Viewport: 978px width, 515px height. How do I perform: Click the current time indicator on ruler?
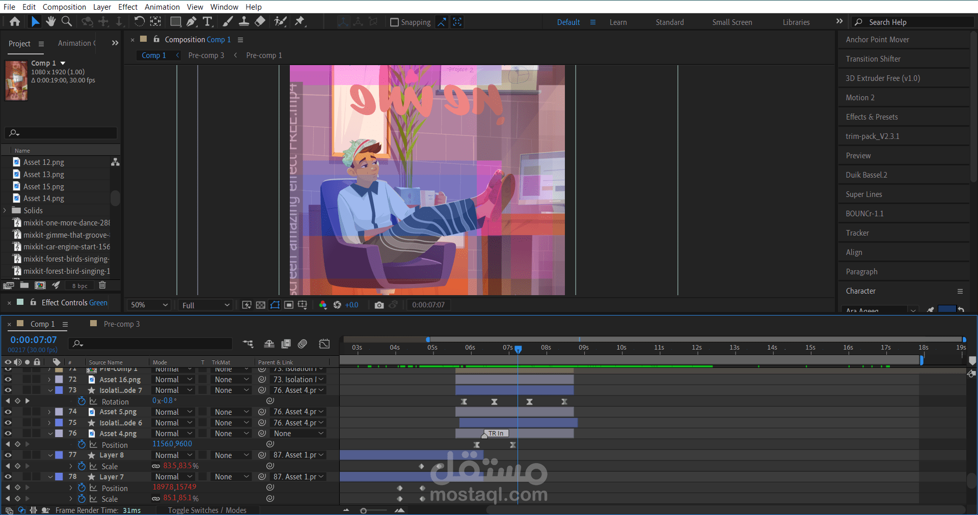click(x=518, y=349)
